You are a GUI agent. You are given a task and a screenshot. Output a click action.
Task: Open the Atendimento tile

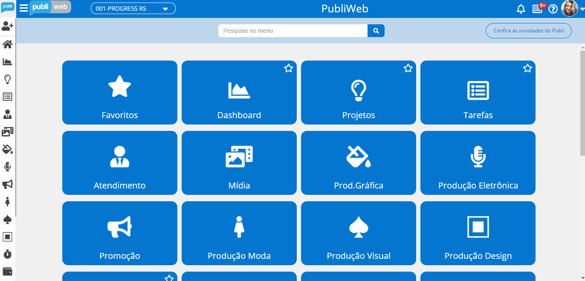point(120,163)
